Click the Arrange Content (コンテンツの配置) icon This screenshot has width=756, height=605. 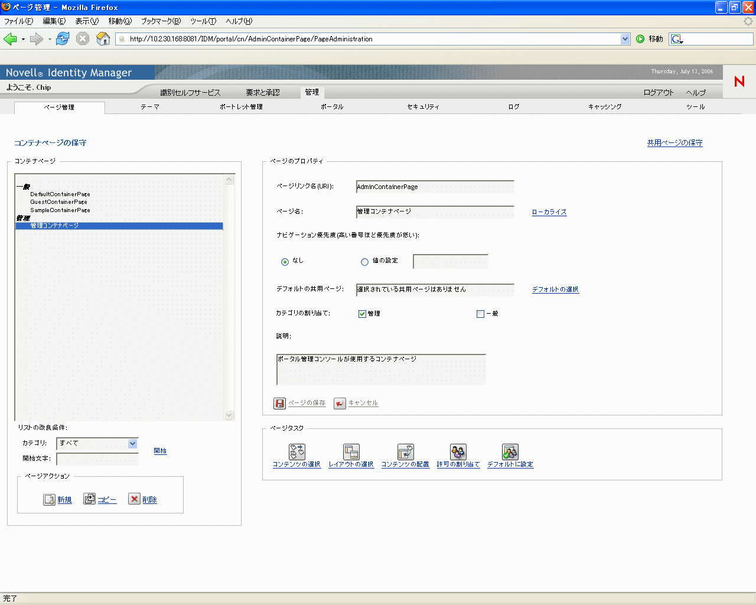[406, 452]
